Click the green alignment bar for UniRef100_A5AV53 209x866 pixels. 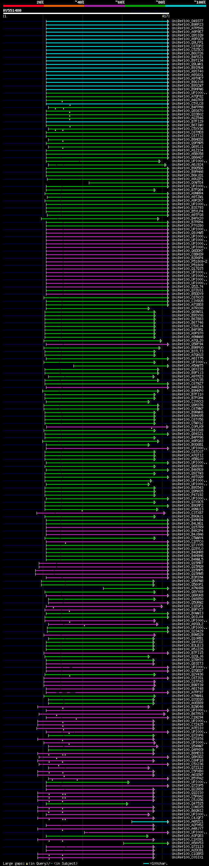point(146,843)
